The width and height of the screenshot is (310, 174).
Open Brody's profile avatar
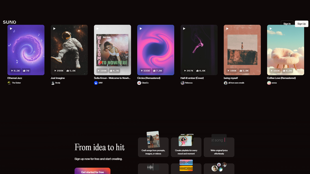[x=53, y=83]
